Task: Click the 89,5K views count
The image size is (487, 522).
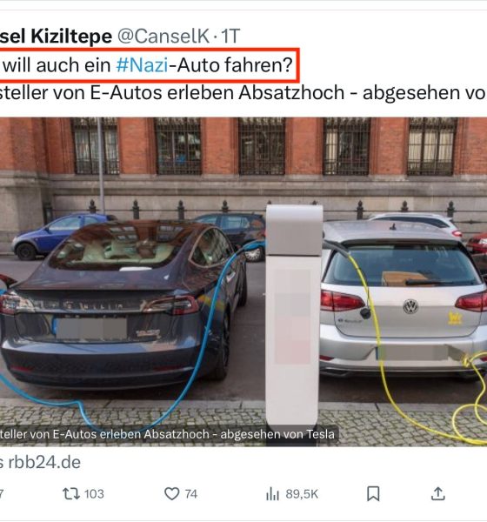Action: point(302,493)
